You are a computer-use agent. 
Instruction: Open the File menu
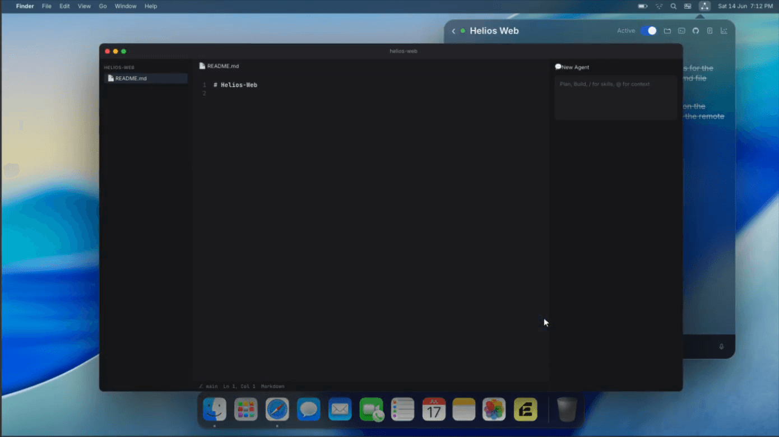coord(47,6)
